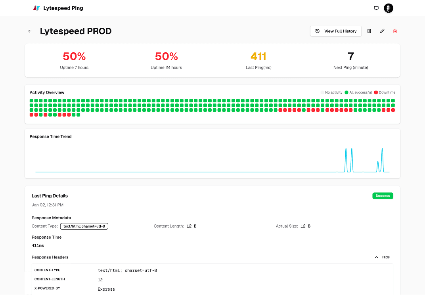This screenshot has width=425, height=295.
Task: Click the back arrow next to Lytespeed PROD
Action: [x=30, y=31]
